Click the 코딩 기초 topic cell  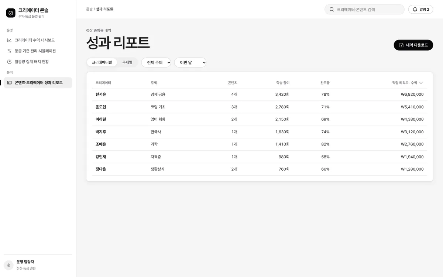click(158, 107)
